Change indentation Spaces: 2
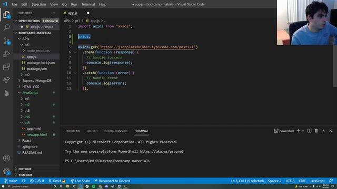The height and width of the screenshot is (189, 337). pos(274,181)
